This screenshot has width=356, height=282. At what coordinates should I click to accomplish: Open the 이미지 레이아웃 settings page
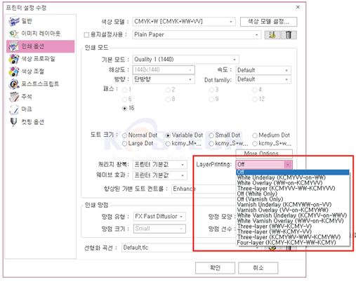(x=41, y=34)
